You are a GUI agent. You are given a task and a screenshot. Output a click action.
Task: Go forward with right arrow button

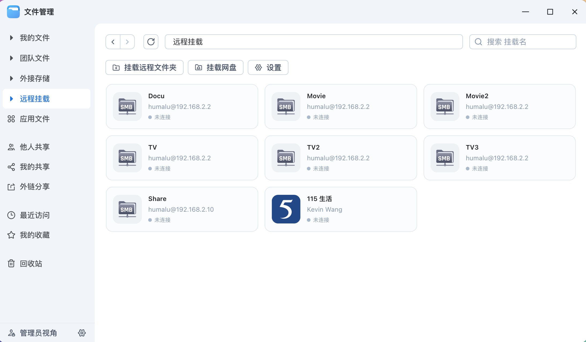(127, 42)
